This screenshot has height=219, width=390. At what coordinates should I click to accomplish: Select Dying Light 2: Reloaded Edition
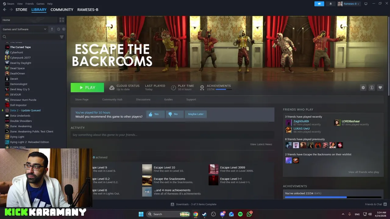pyautogui.click(x=29, y=142)
